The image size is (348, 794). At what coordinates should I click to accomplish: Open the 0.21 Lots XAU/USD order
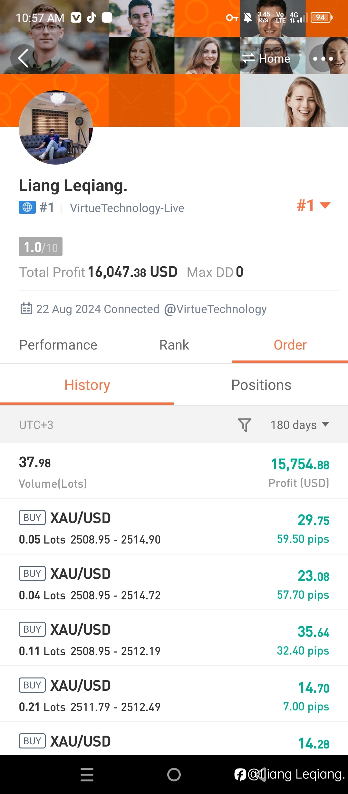[174, 694]
